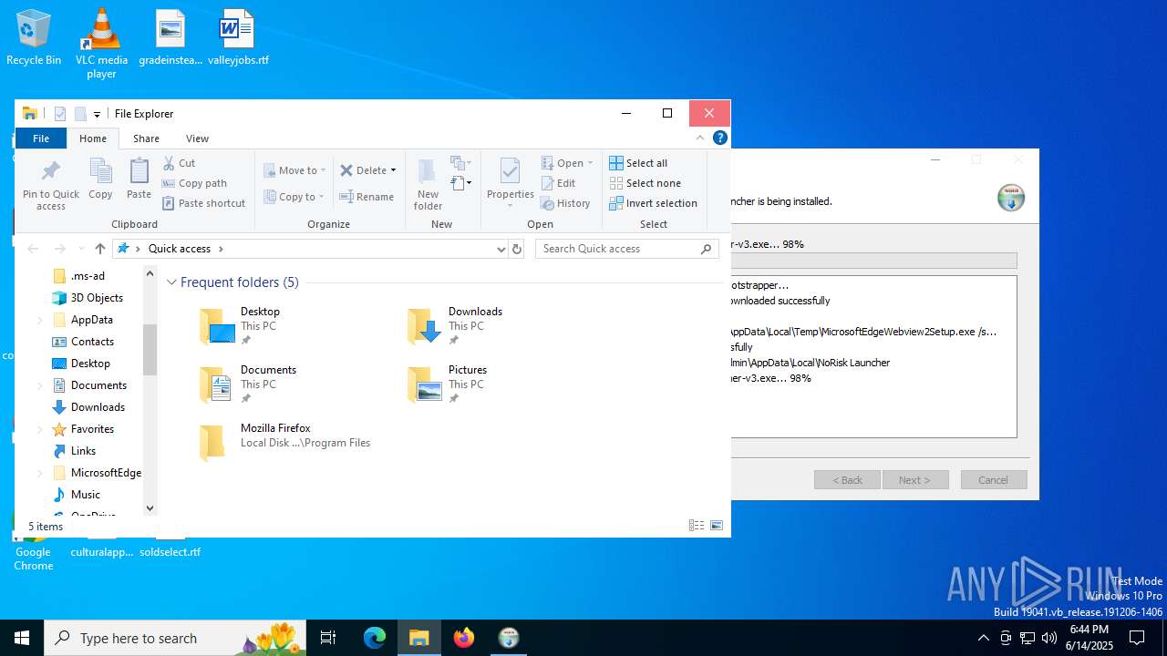Open the Downloads frequent folder
The image size is (1167, 656).
tap(454, 325)
